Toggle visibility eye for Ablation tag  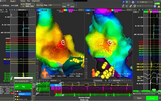click(16, 94)
